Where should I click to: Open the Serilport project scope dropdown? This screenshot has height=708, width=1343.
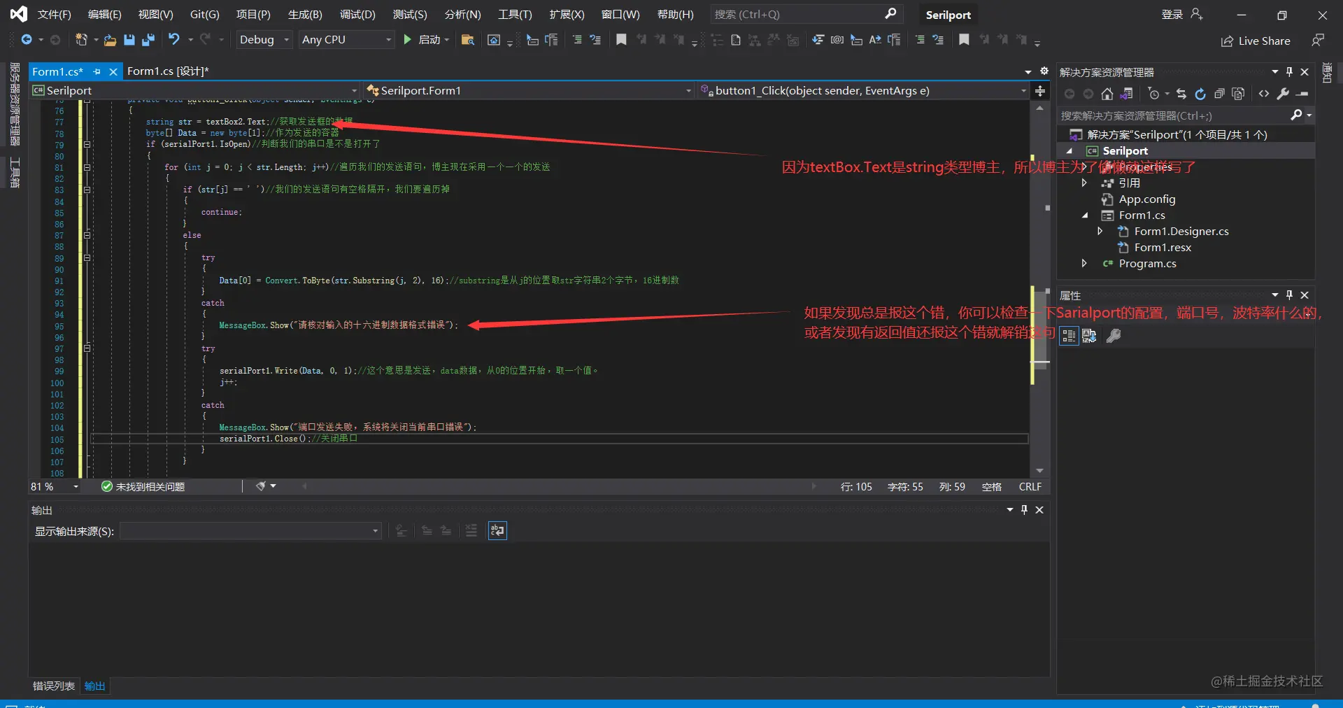(x=195, y=91)
